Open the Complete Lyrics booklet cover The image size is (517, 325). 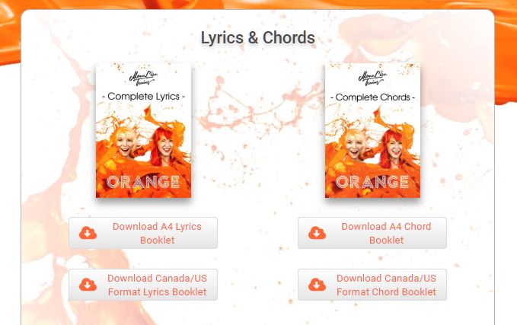143,130
